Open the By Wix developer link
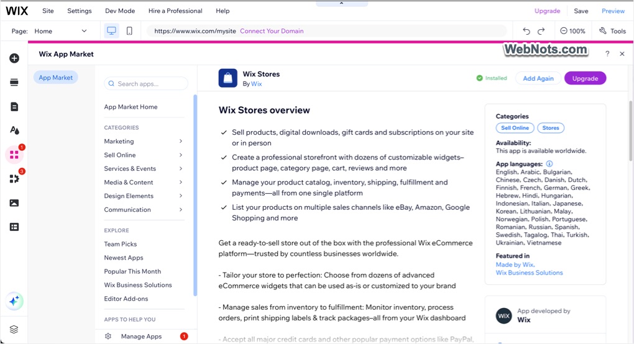The height and width of the screenshot is (344, 634). [256, 84]
